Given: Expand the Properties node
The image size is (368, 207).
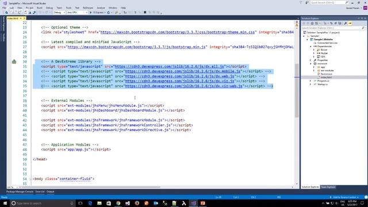Looking at the screenshot, I should pos(310,60).
